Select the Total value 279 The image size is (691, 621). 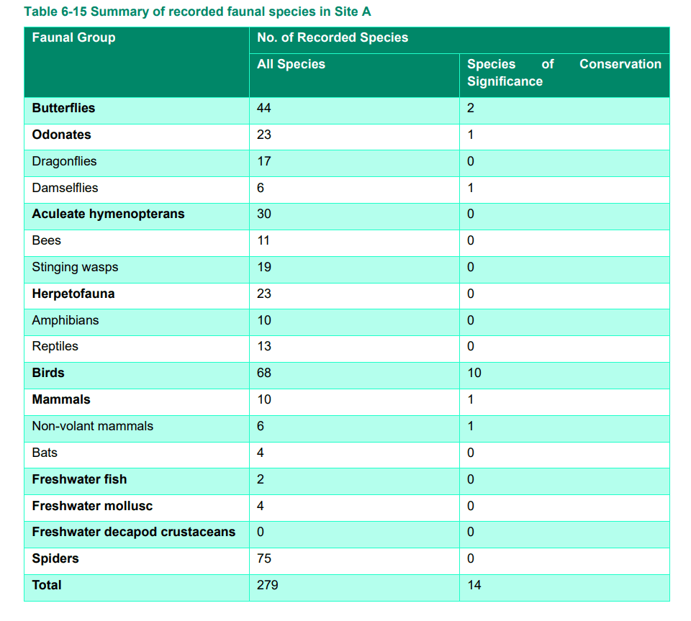click(x=268, y=585)
